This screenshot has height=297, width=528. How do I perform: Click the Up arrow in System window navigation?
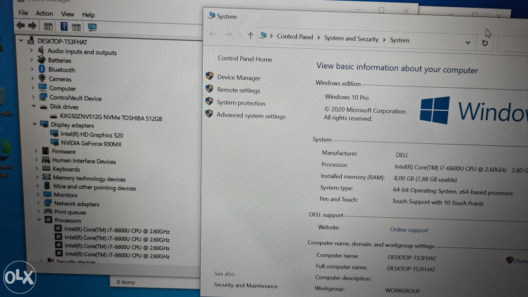[250, 36]
